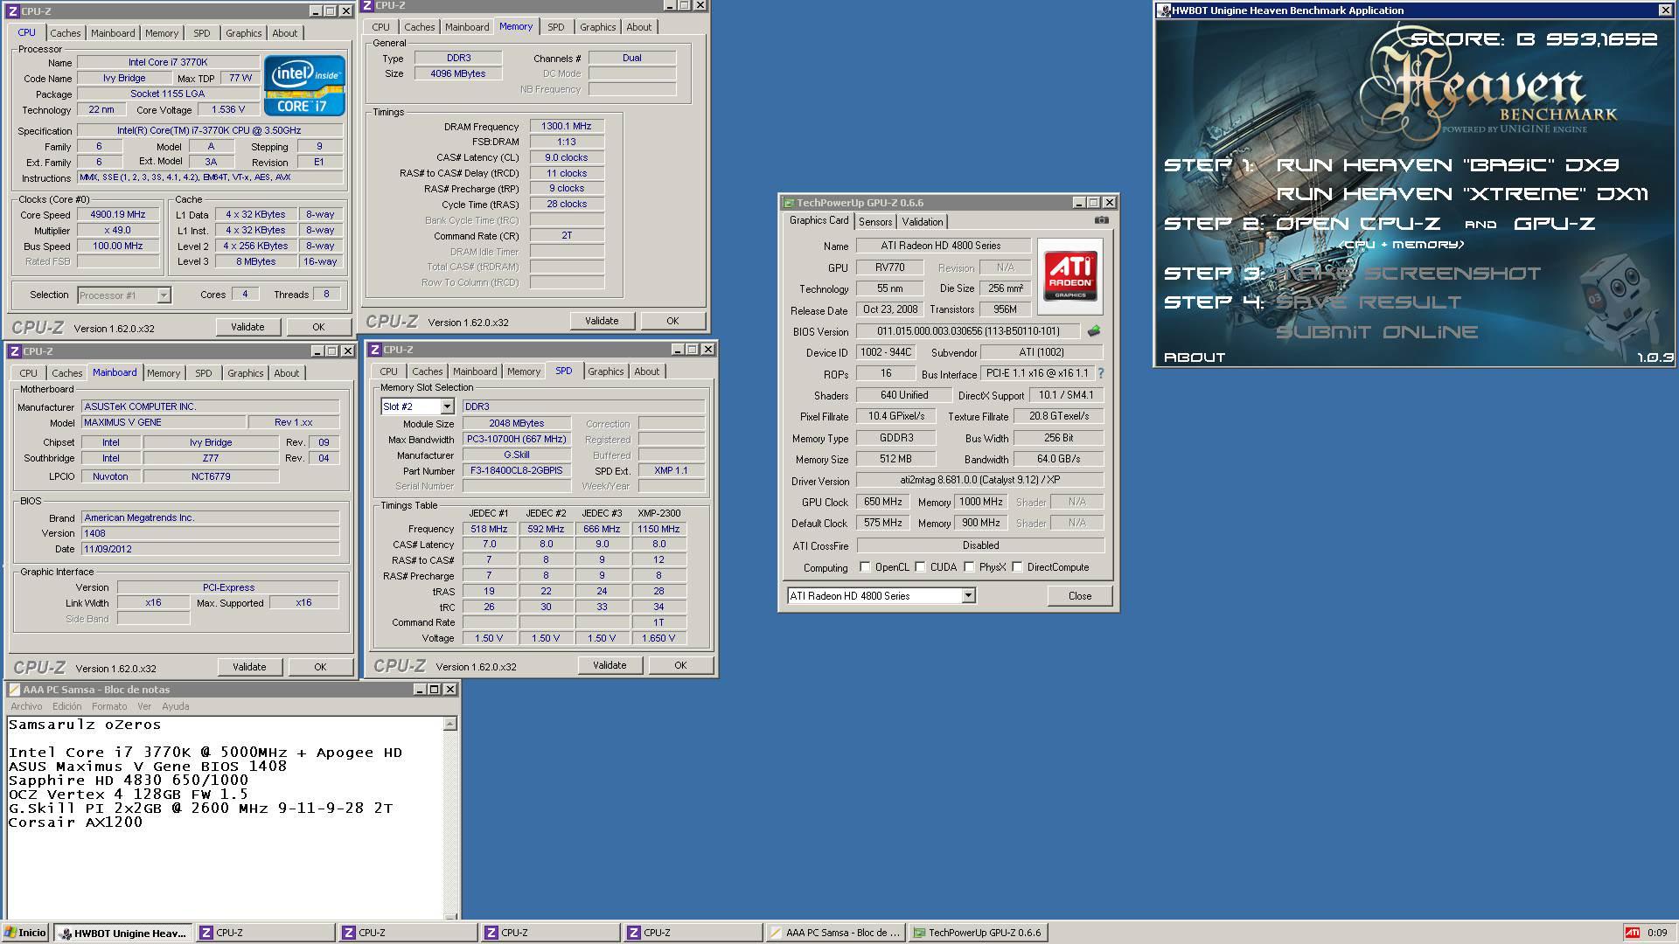This screenshot has height=944, width=1679.
Task: Click OK in Mainboard CPU-Z window
Action: click(x=320, y=667)
